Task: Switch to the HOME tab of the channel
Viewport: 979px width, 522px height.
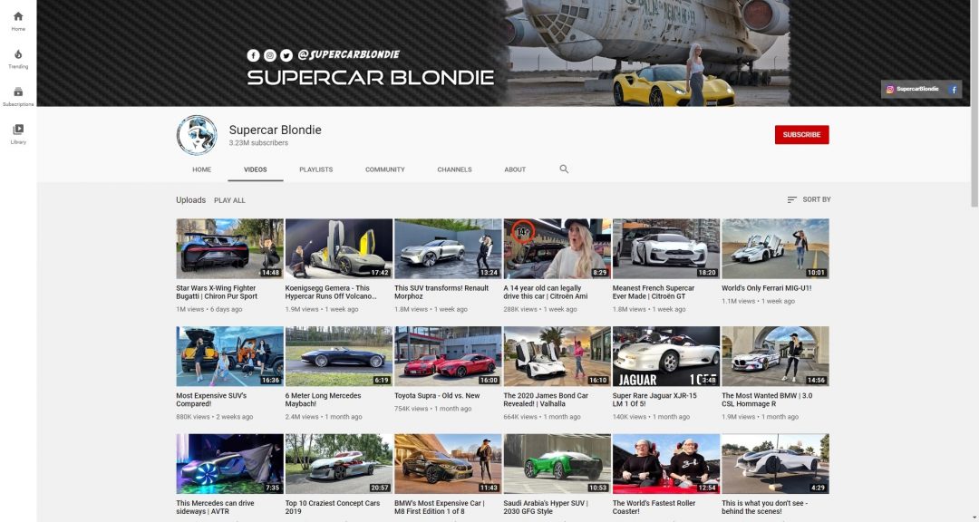Action: coord(201,169)
